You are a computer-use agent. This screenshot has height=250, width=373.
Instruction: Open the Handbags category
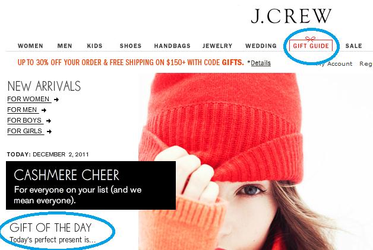pos(172,46)
